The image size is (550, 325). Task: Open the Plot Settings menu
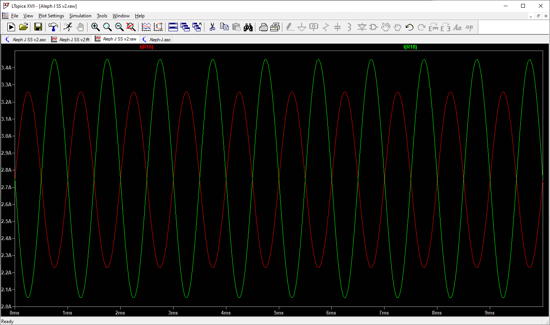51,16
